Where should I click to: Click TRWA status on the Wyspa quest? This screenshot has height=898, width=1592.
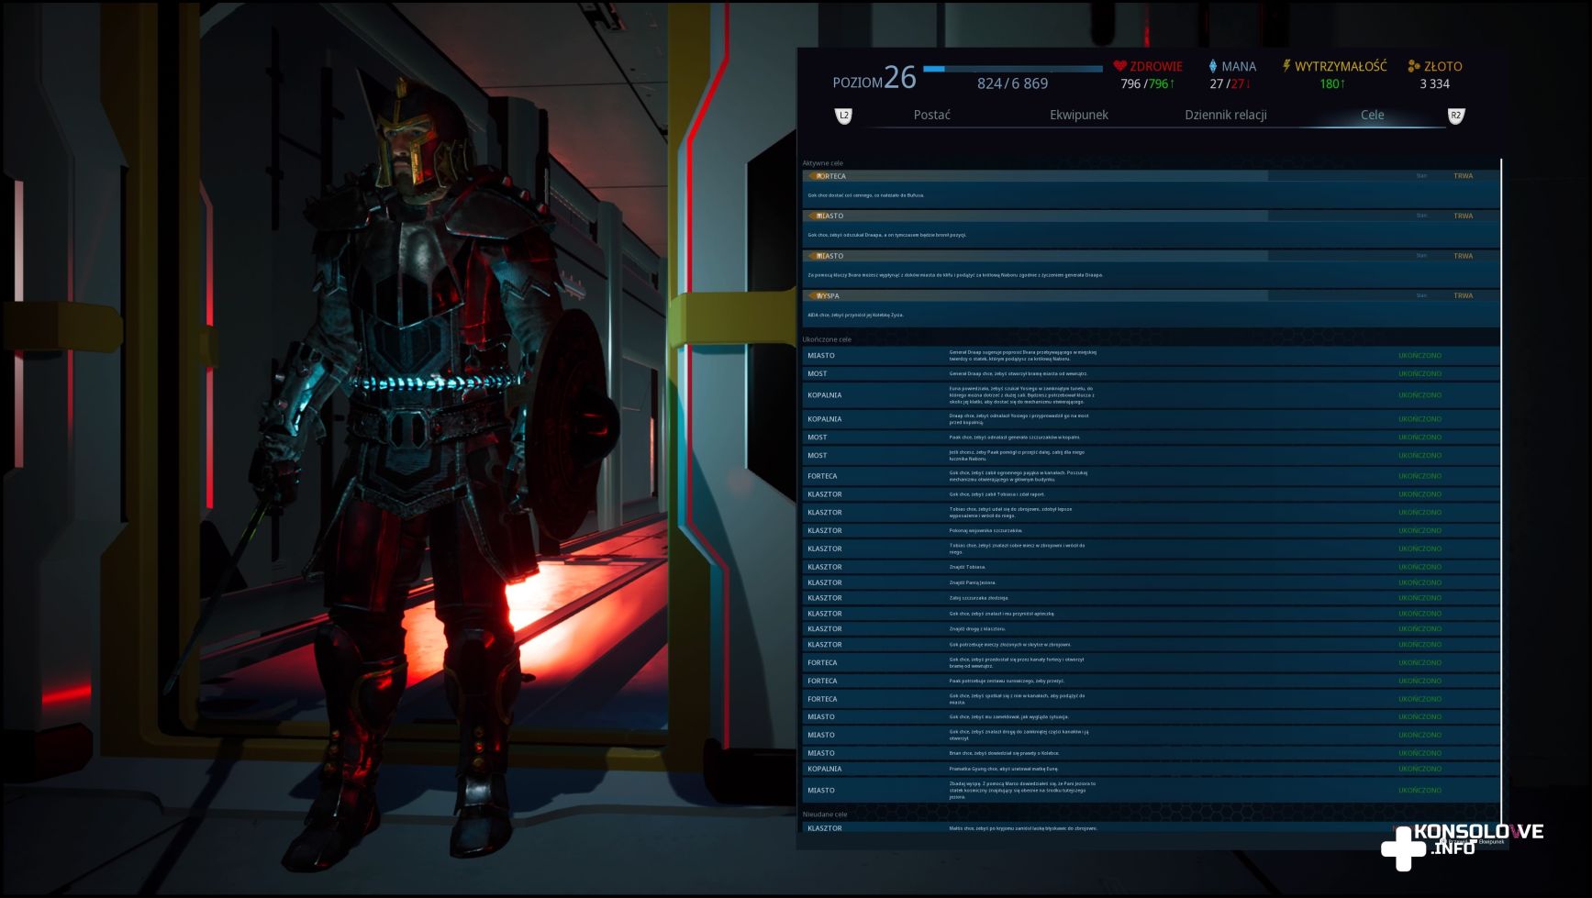pyautogui.click(x=1463, y=296)
